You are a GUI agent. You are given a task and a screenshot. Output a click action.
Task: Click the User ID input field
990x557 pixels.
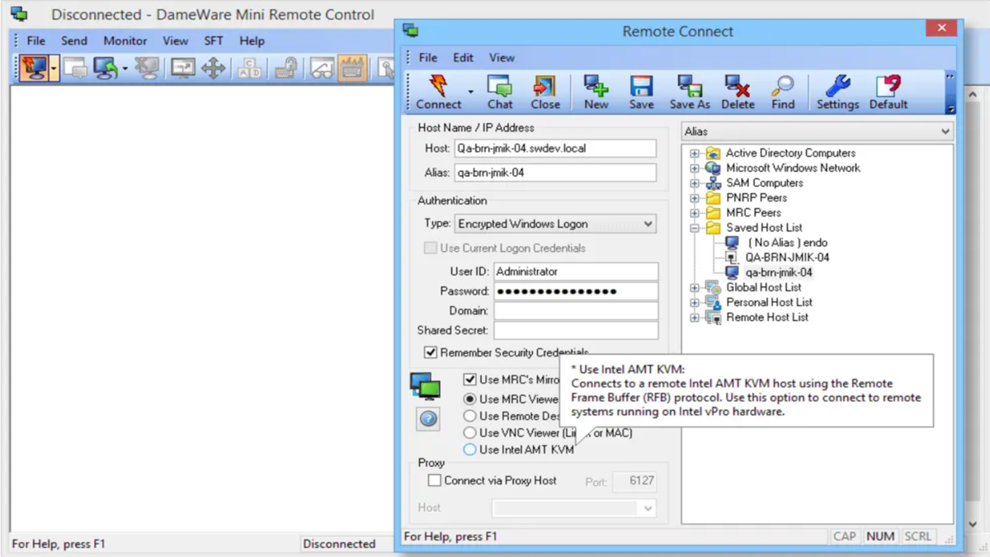pos(576,271)
